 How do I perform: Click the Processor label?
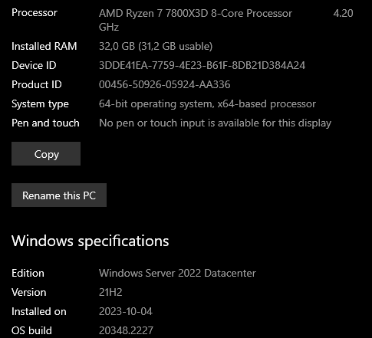(x=35, y=13)
